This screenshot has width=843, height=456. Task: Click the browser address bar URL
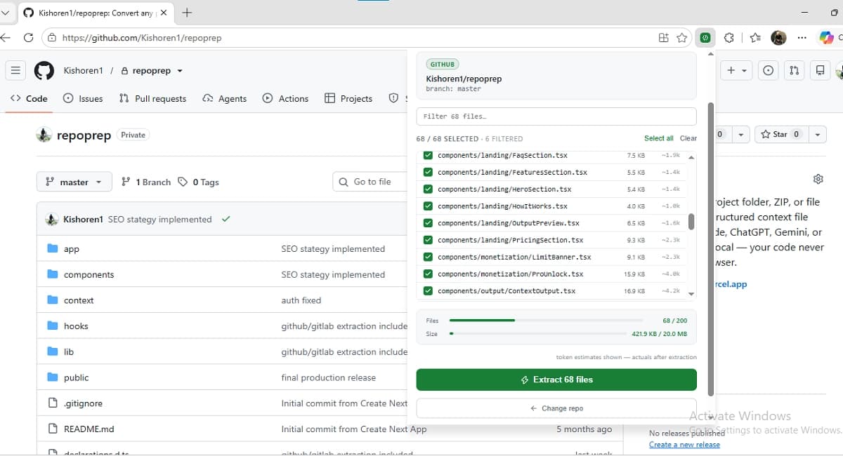tap(142, 38)
